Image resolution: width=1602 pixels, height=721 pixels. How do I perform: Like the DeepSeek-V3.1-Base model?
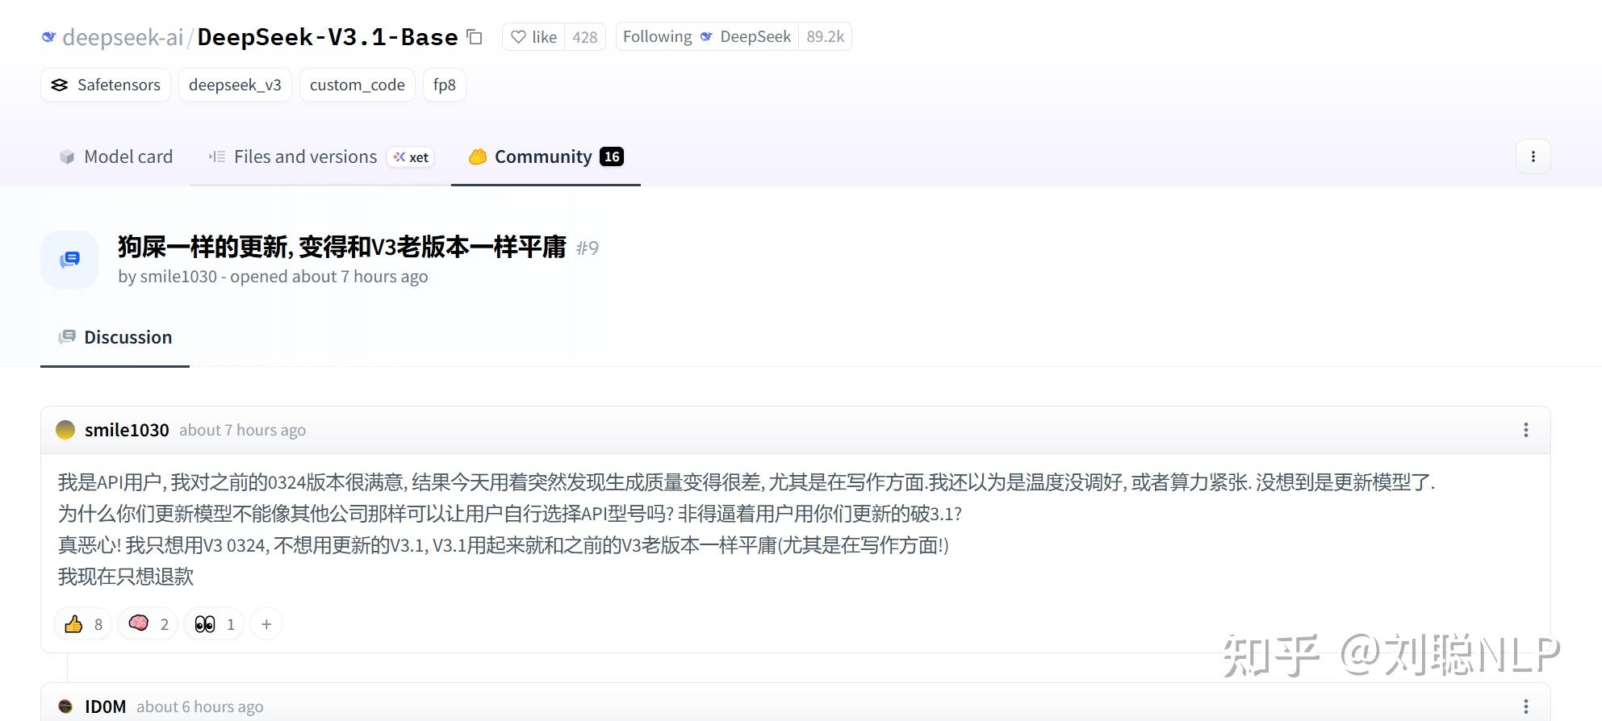coord(534,37)
